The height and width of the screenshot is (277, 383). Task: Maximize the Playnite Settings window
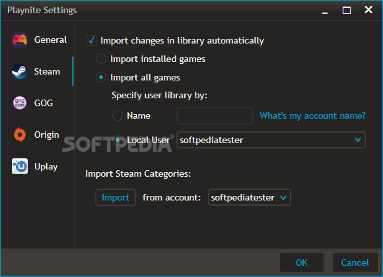[x=347, y=11]
